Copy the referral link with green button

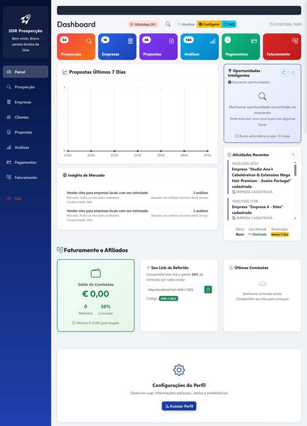(x=208, y=290)
